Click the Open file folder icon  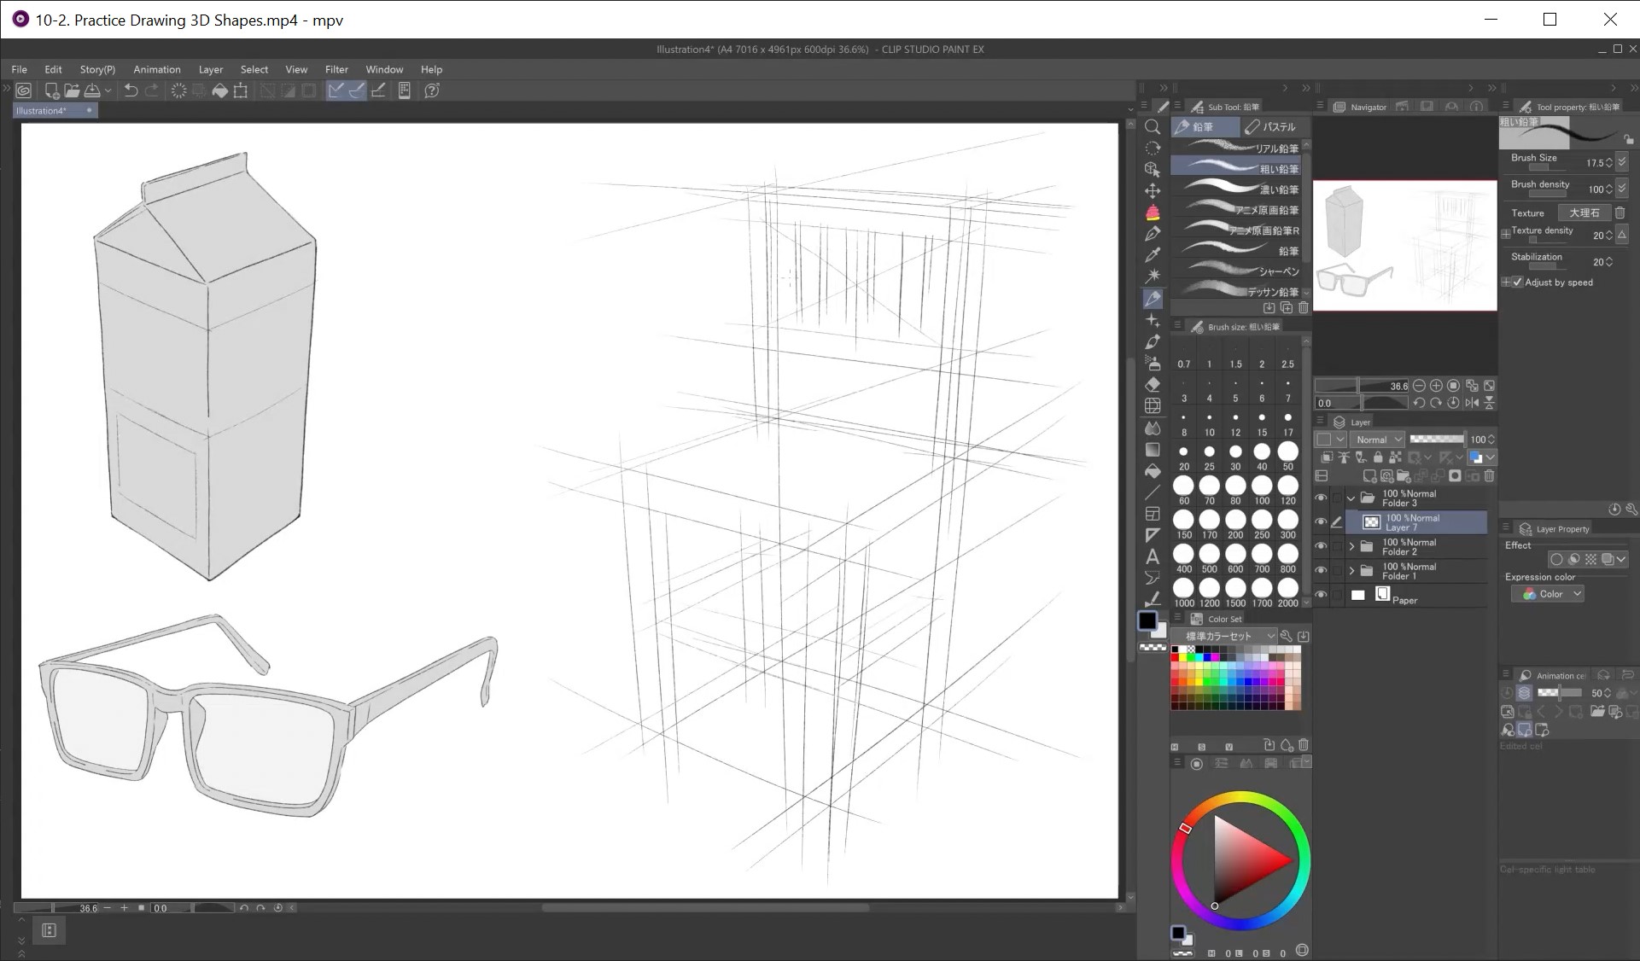tap(72, 90)
